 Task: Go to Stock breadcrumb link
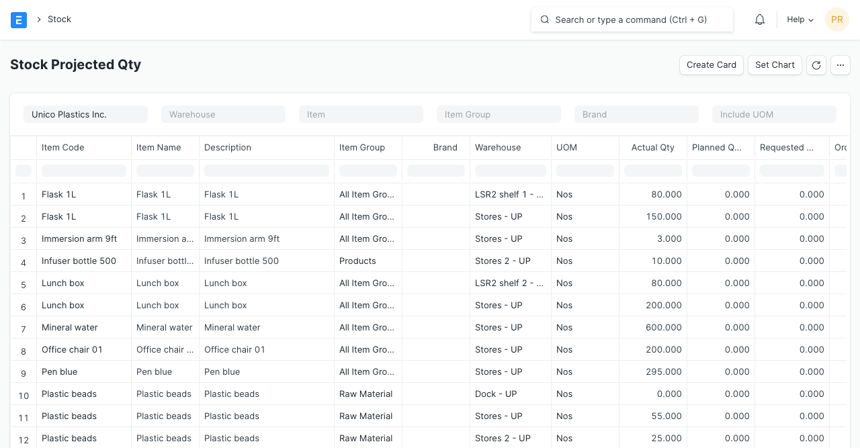pos(59,19)
